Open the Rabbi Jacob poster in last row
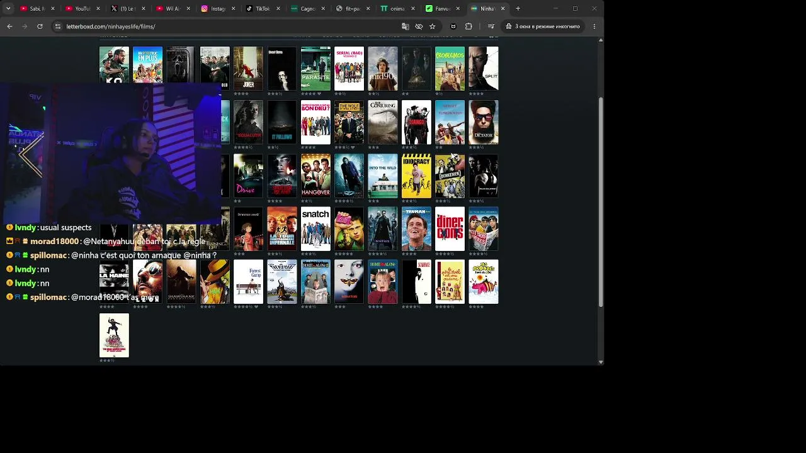The image size is (806, 453). point(114,335)
